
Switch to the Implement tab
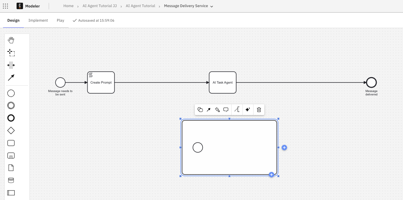pos(38,20)
